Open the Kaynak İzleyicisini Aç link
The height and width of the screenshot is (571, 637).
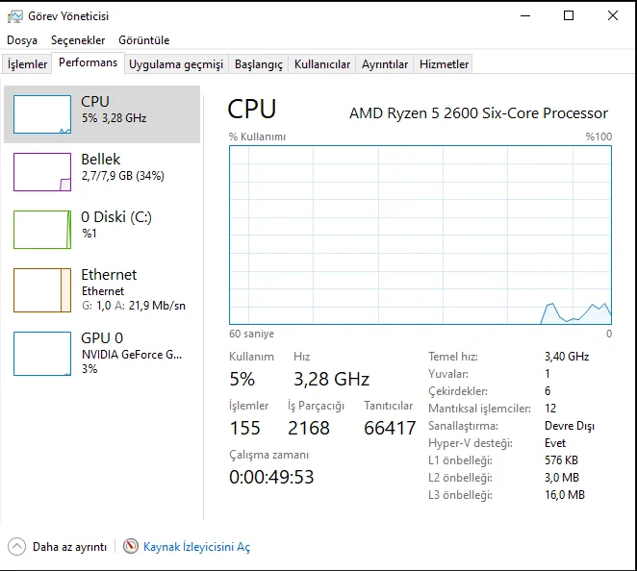pyautogui.click(x=196, y=547)
